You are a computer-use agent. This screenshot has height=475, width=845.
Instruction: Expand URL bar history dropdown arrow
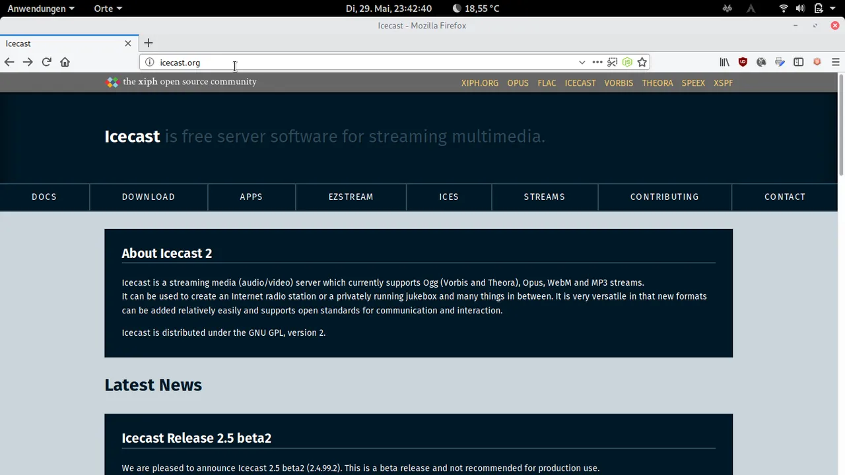click(x=582, y=63)
